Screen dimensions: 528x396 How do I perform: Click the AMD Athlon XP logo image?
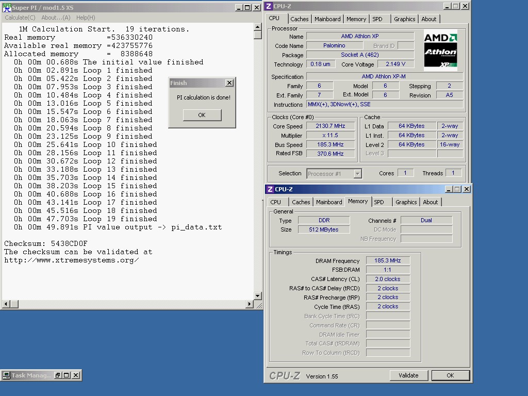440,50
